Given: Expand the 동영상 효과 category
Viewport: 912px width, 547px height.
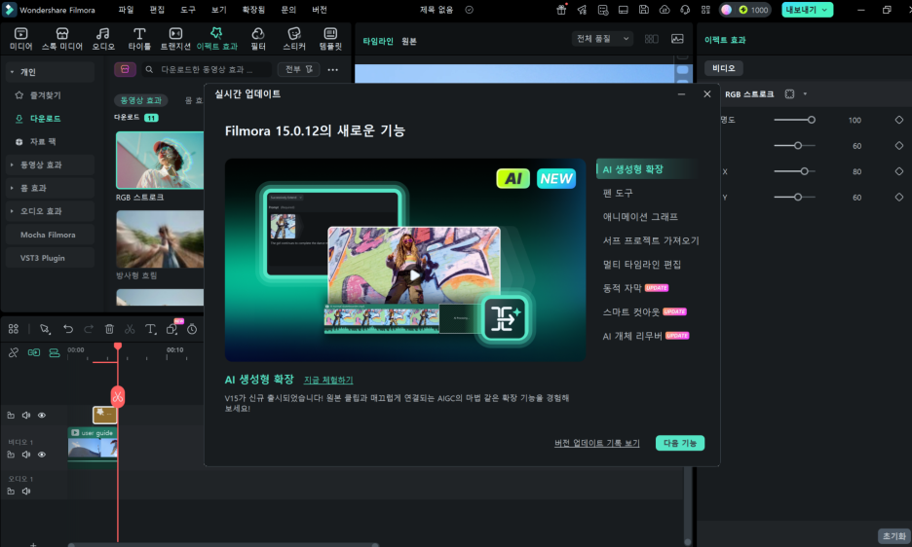Looking at the screenshot, I should click(x=12, y=164).
